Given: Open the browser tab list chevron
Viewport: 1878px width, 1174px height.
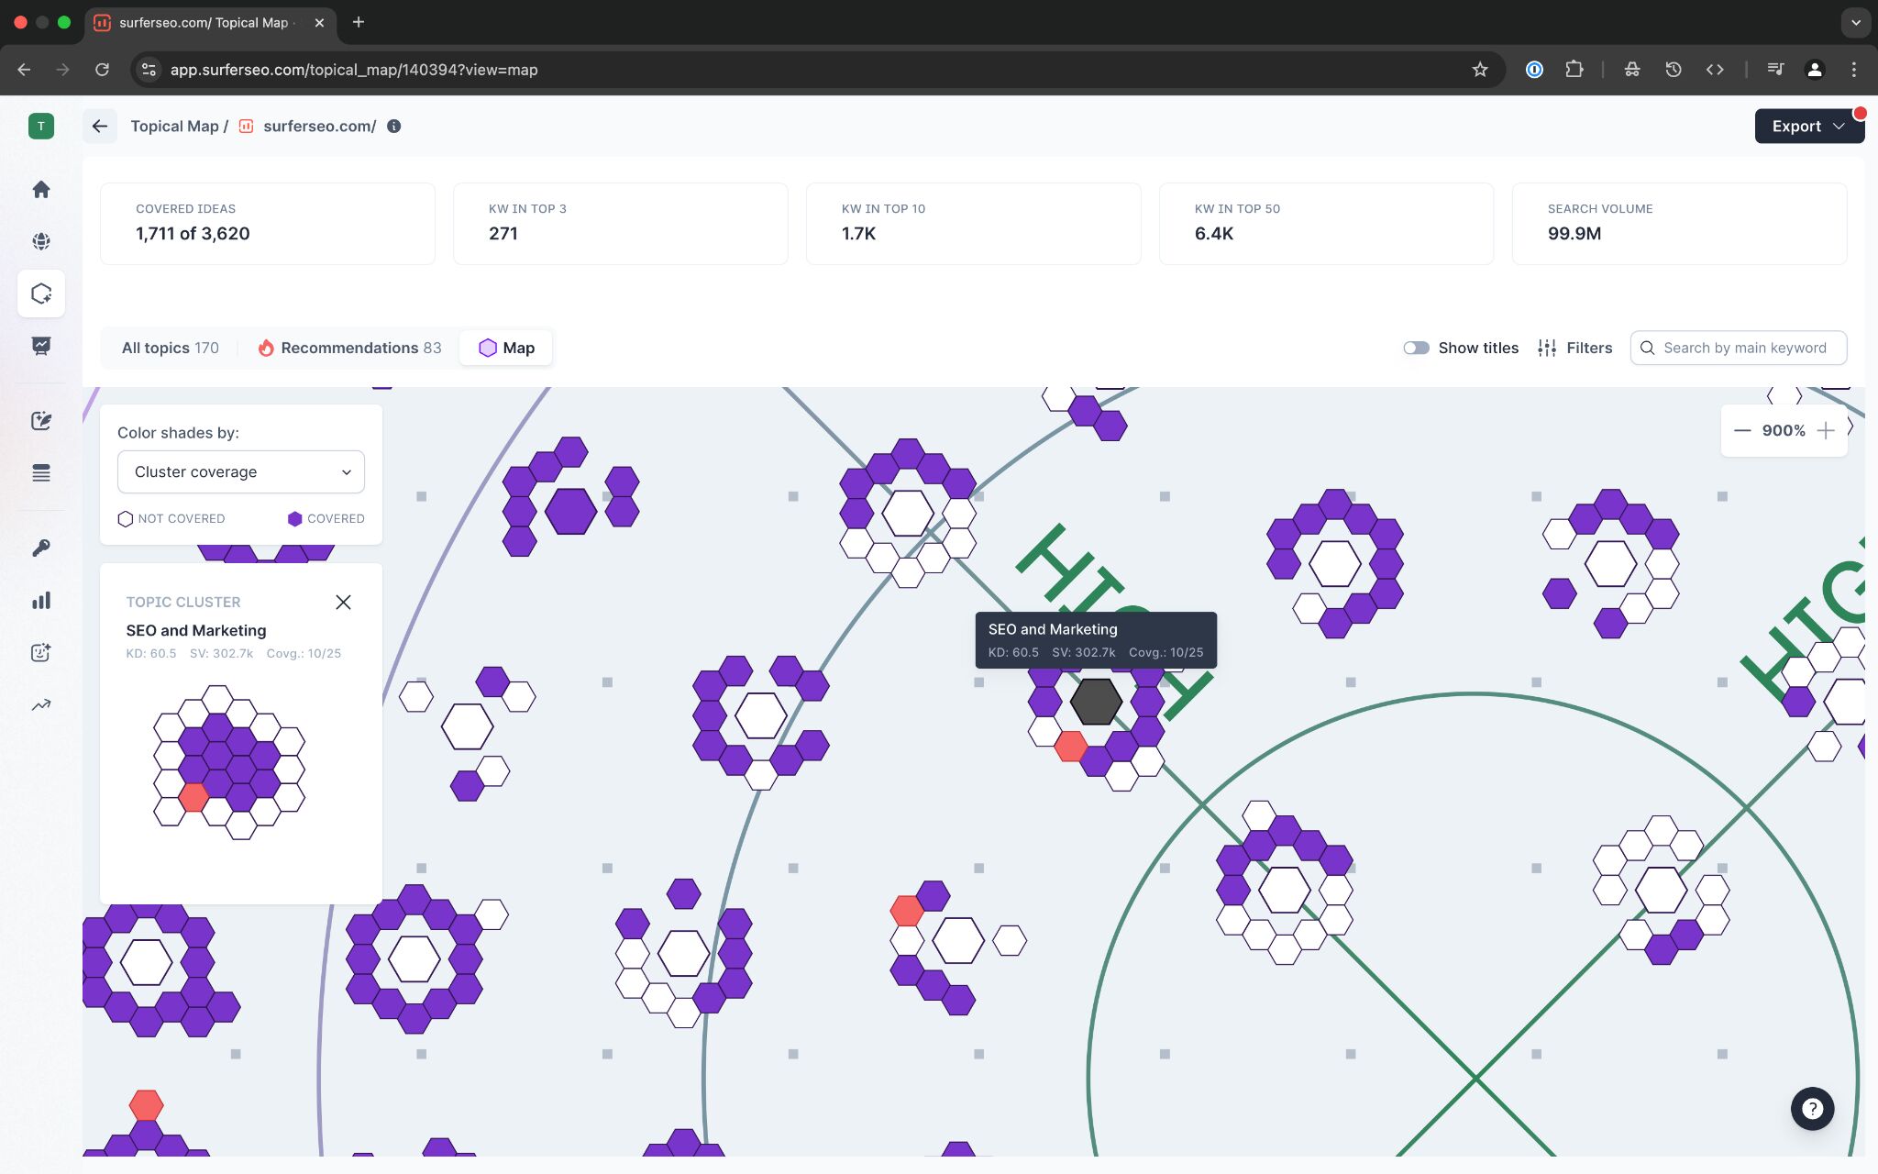Looking at the screenshot, I should (1855, 22).
